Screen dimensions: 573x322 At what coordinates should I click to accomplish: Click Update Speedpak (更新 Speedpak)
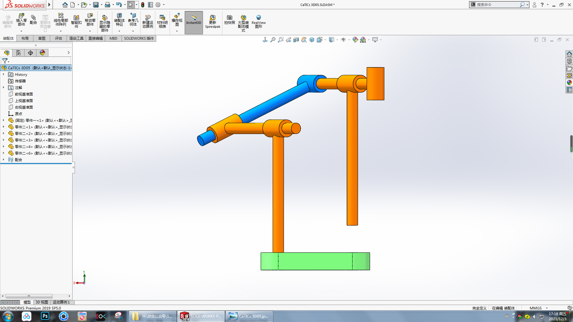[213, 21]
